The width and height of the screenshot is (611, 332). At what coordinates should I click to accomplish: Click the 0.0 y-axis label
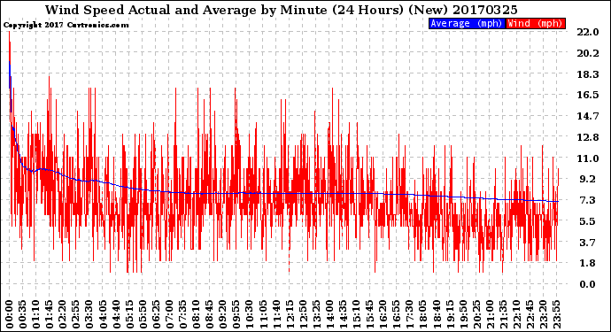point(588,284)
